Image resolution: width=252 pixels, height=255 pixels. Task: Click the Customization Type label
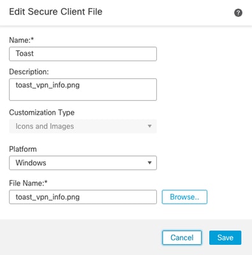[41, 112]
